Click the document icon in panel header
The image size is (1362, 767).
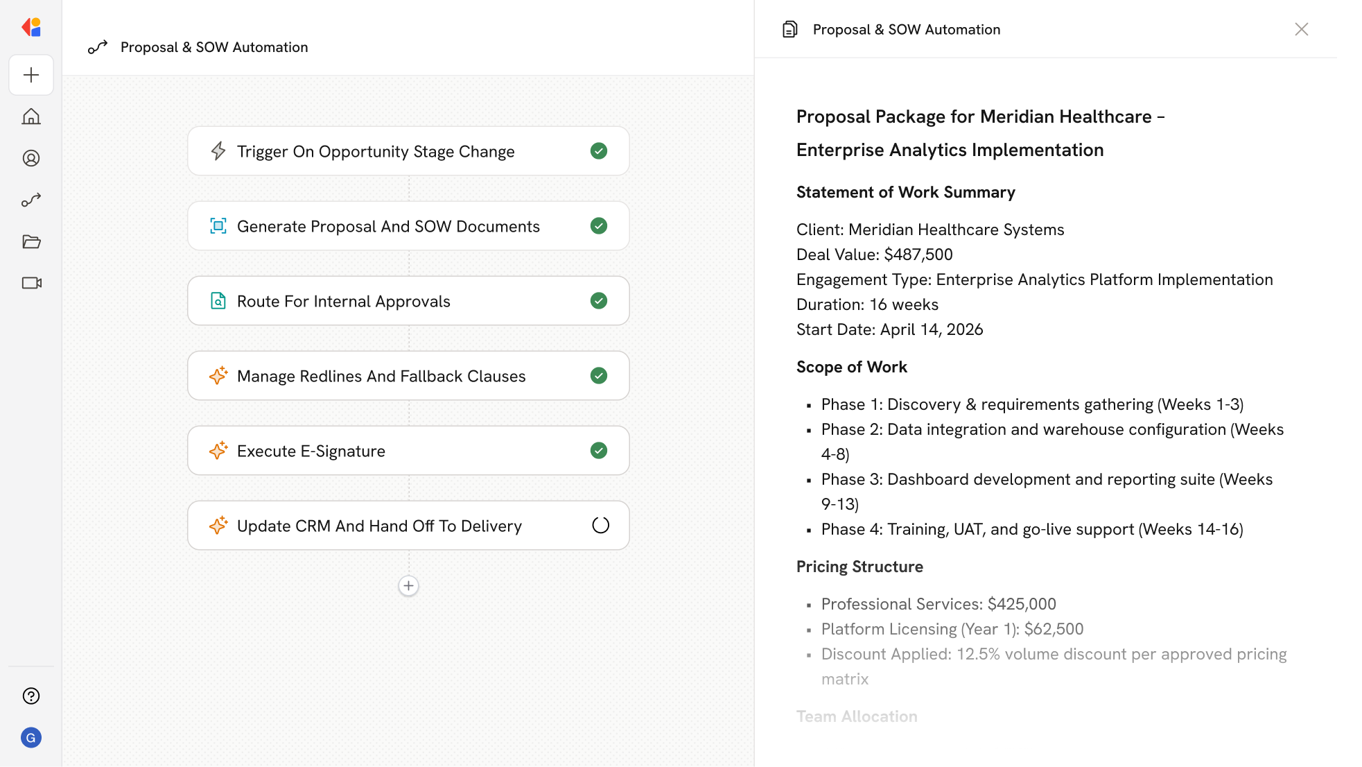[789, 29]
